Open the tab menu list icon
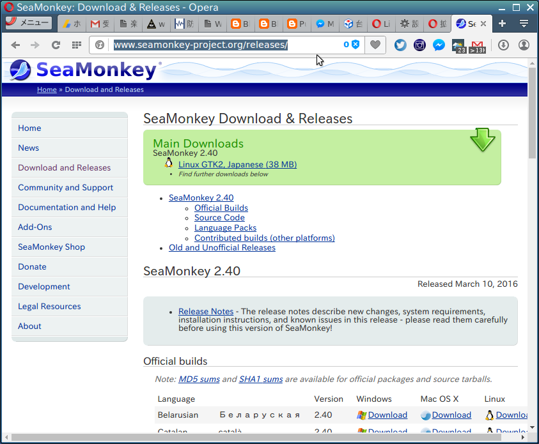The image size is (539, 444). click(524, 24)
